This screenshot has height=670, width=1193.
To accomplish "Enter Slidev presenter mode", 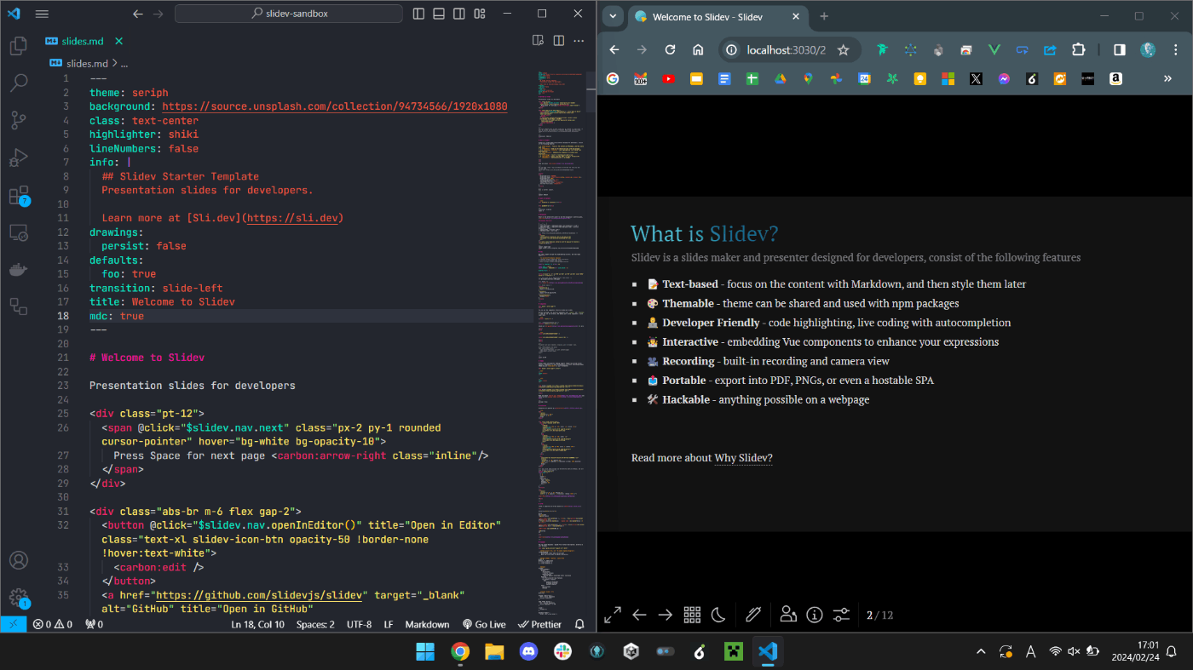I will (788, 615).
